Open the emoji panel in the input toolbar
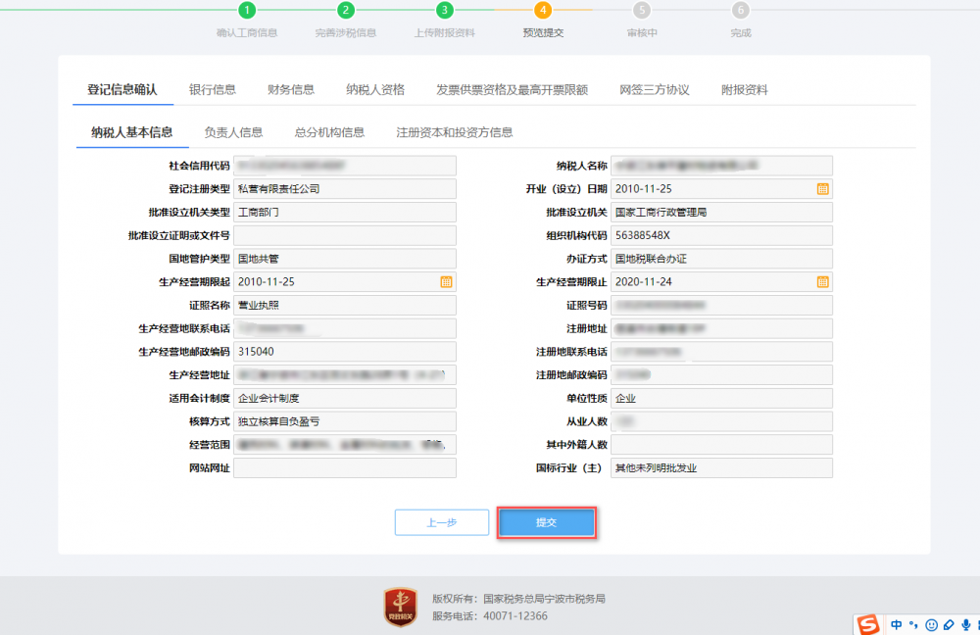 931,625
